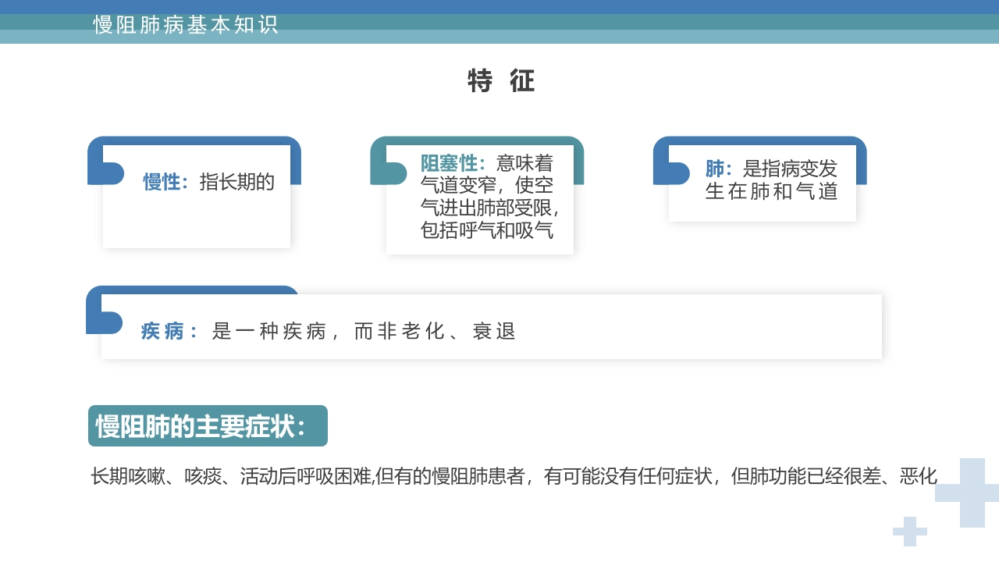Select the 肺 label in right card

717,169
